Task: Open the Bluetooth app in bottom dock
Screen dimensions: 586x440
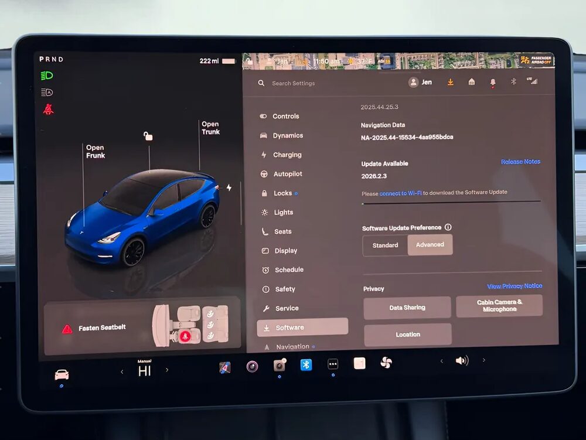Action: click(306, 365)
